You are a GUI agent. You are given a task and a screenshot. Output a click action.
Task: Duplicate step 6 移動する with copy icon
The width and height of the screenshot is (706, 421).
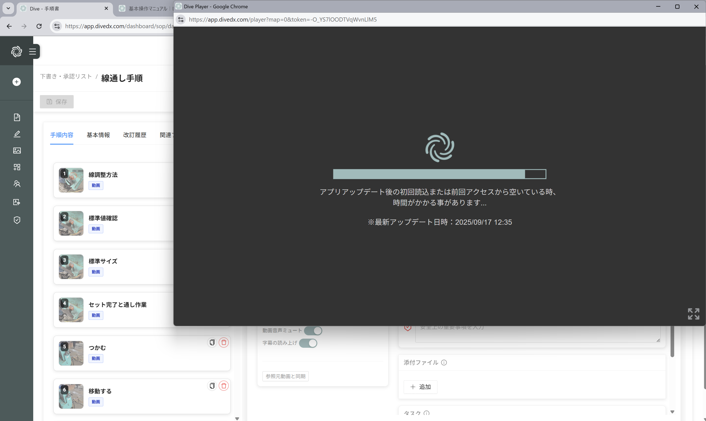click(x=212, y=386)
